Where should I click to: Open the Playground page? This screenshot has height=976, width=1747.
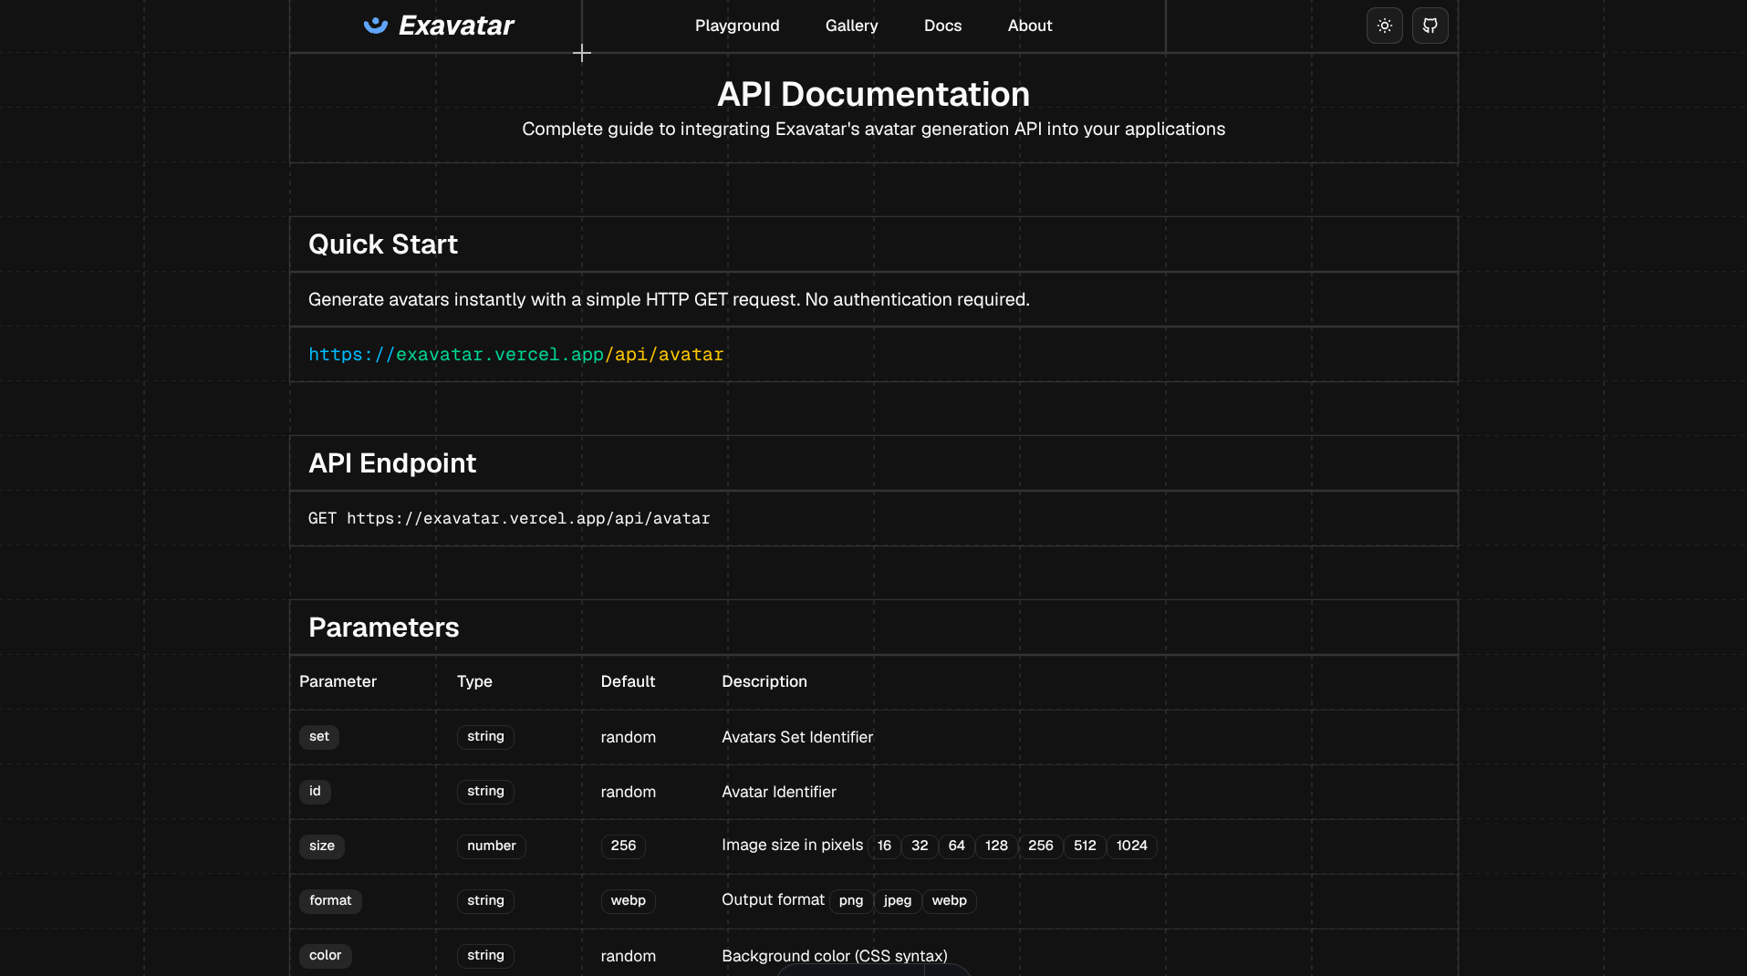coord(737,26)
